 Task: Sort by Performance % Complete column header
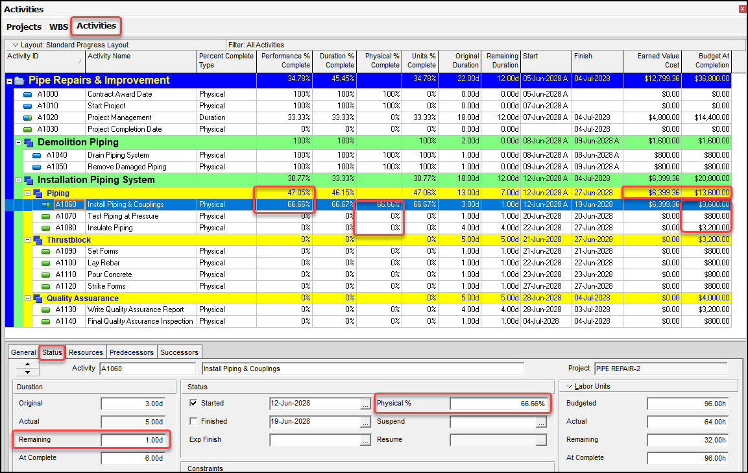coord(285,60)
